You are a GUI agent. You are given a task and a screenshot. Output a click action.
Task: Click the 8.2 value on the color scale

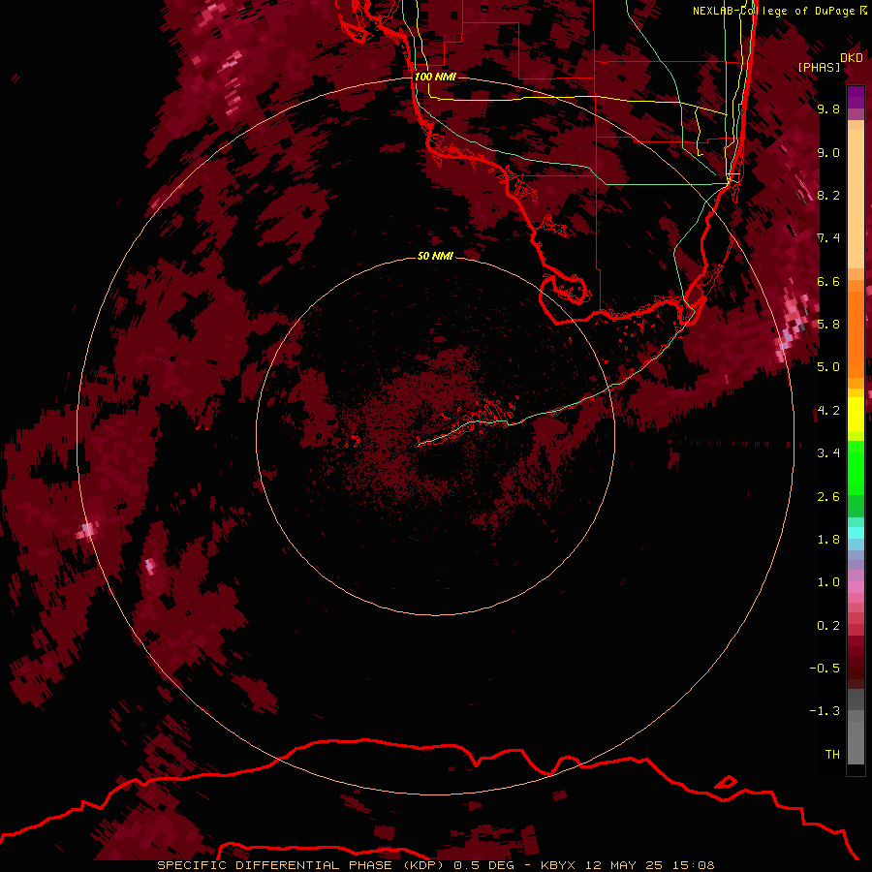coord(828,195)
